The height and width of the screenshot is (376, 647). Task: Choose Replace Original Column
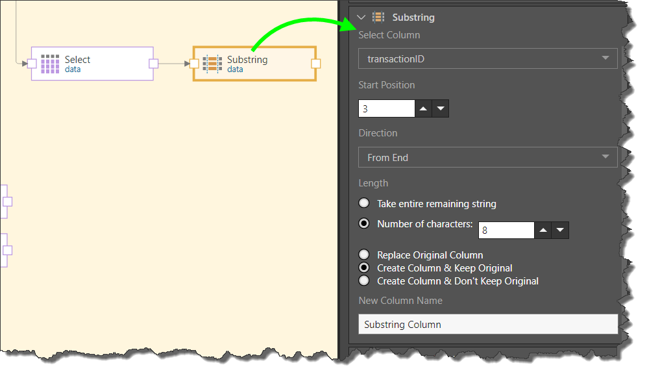(364, 255)
